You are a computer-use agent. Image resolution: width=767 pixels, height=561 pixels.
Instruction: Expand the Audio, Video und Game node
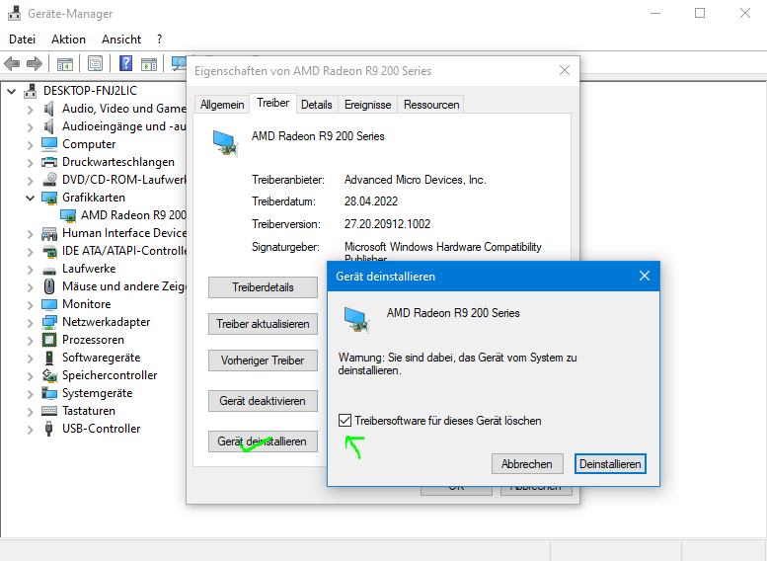click(30, 110)
